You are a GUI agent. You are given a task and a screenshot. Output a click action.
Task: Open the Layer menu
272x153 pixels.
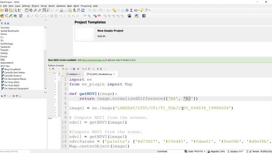point(18,6)
